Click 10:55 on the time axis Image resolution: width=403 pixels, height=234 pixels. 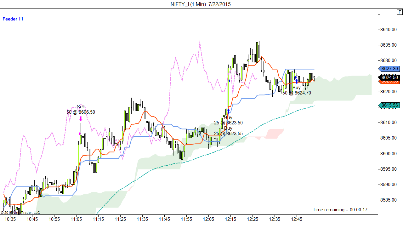point(55,219)
